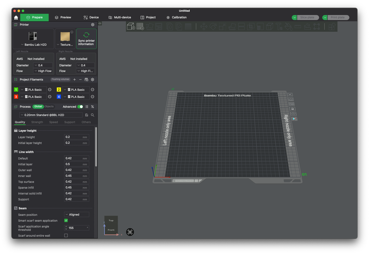This screenshot has width=369, height=254.
Task: Add a filament with plus icon
Action: point(75,80)
